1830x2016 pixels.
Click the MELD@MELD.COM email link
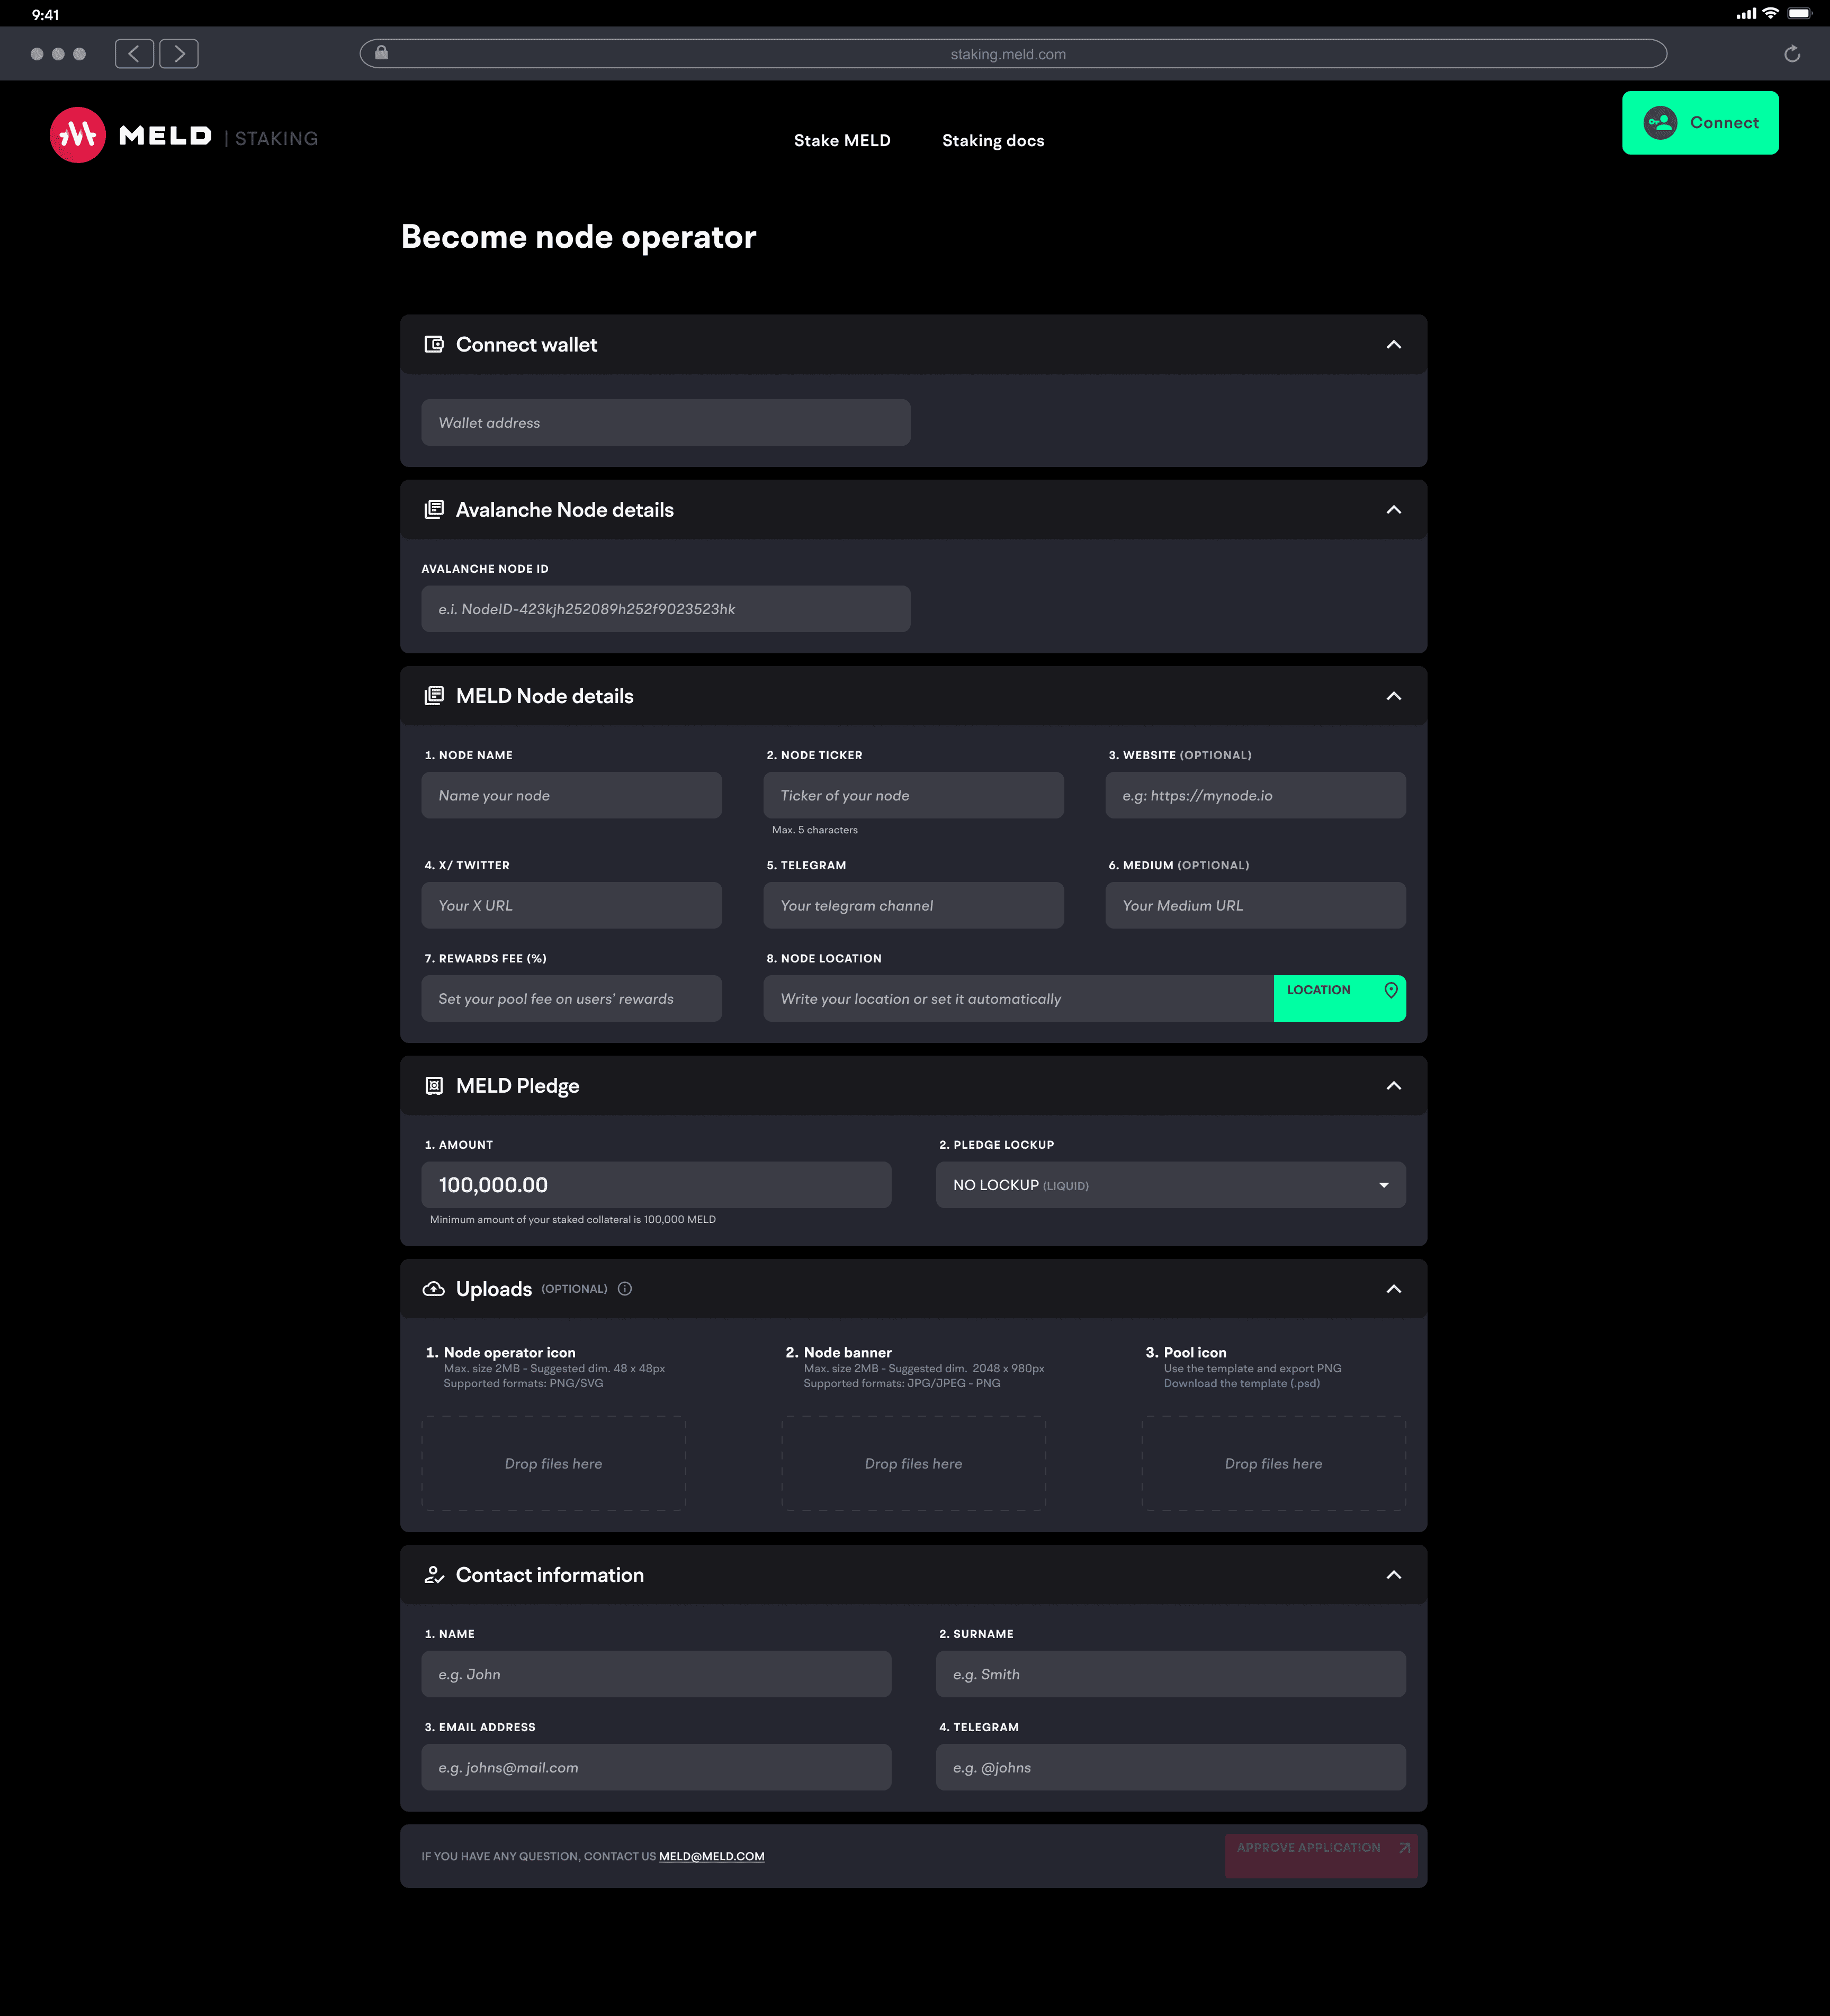click(711, 1856)
